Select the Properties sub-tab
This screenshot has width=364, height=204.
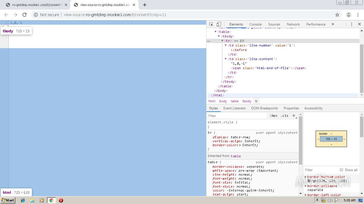pyautogui.click(x=291, y=108)
